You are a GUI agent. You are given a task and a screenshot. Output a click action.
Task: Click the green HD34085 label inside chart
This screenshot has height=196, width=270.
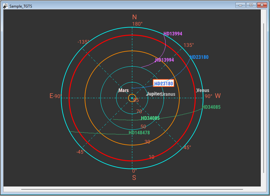click(x=150, y=118)
